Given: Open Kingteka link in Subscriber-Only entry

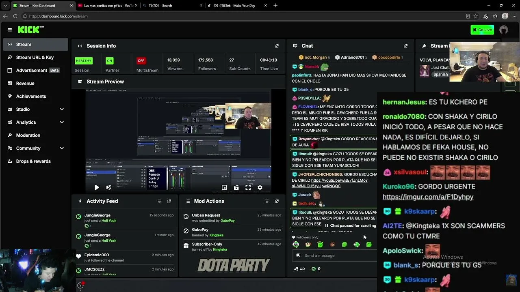Looking at the screenshot, I should (220, 249).
